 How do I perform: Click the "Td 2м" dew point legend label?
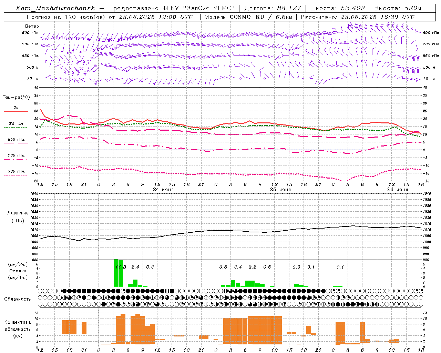point(16,123)
